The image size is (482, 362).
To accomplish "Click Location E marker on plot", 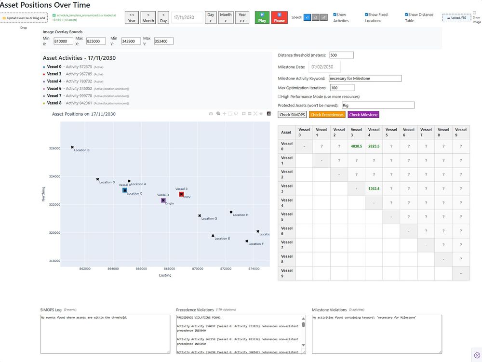I will coord(213,236).
